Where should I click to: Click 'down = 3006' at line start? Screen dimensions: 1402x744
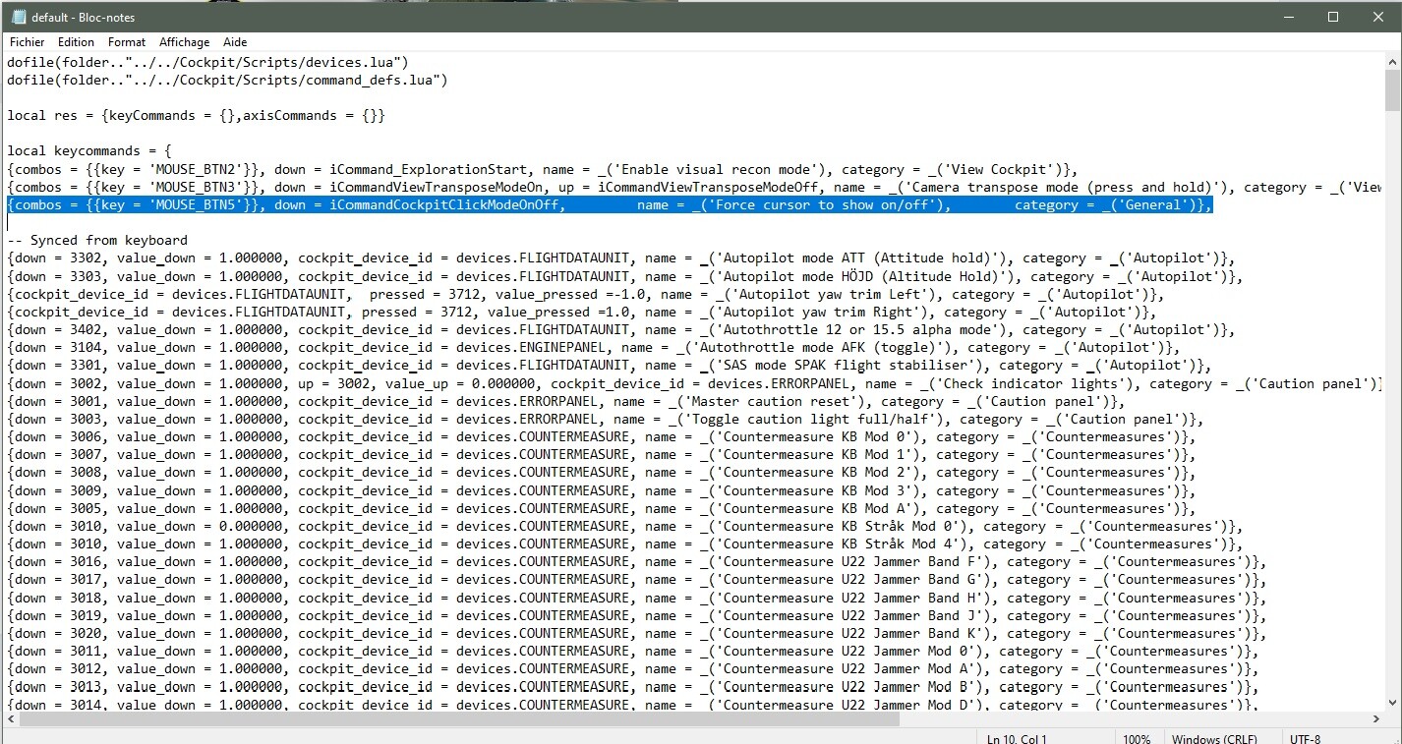pos(58,436)
